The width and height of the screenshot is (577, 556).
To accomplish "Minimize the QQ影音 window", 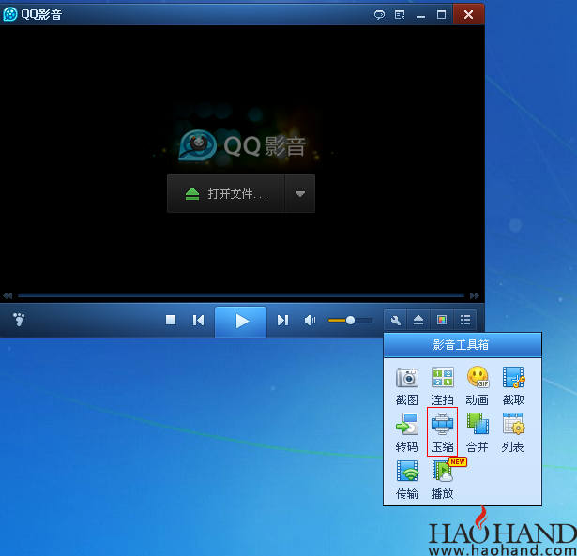I will [420, 15].
